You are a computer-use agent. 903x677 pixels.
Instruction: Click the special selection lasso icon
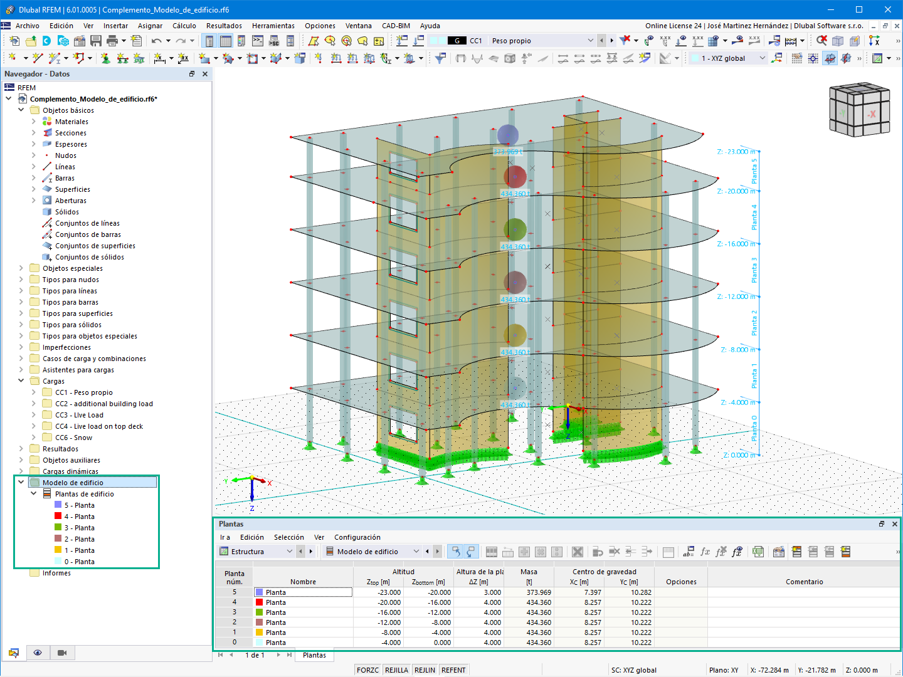tap(362, 41)
